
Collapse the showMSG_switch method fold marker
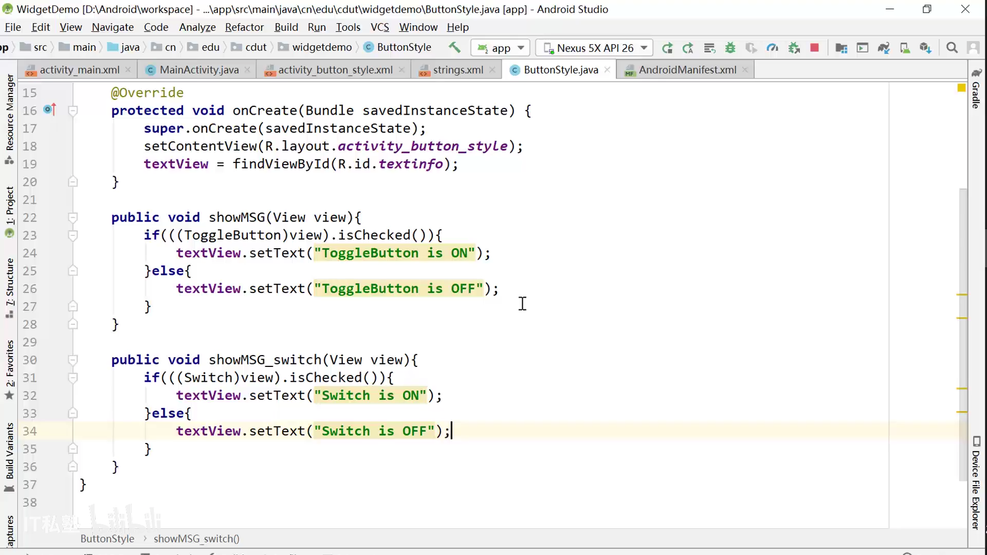(73, 360)
